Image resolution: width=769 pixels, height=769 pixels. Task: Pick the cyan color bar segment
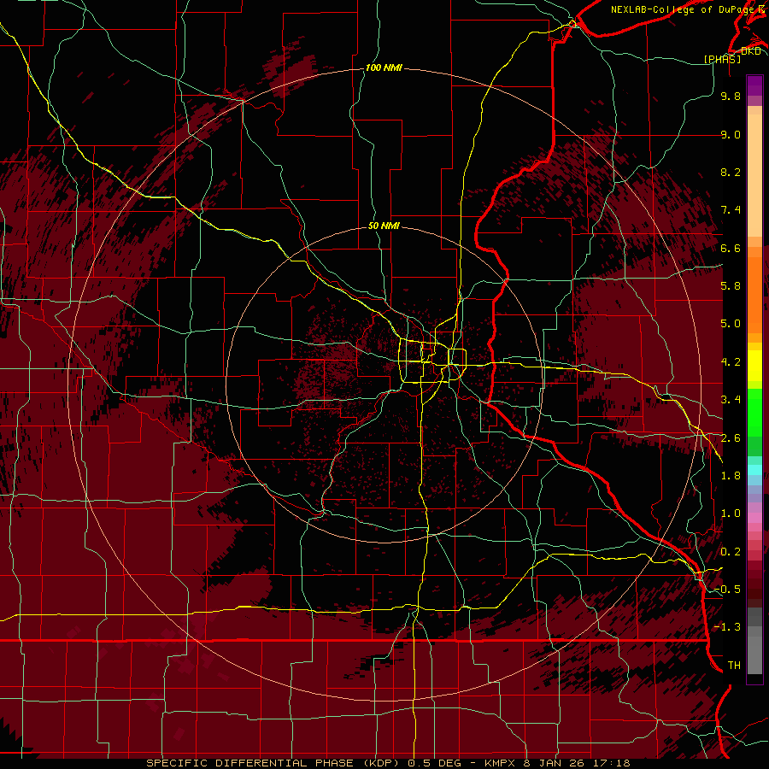point(754,470)
